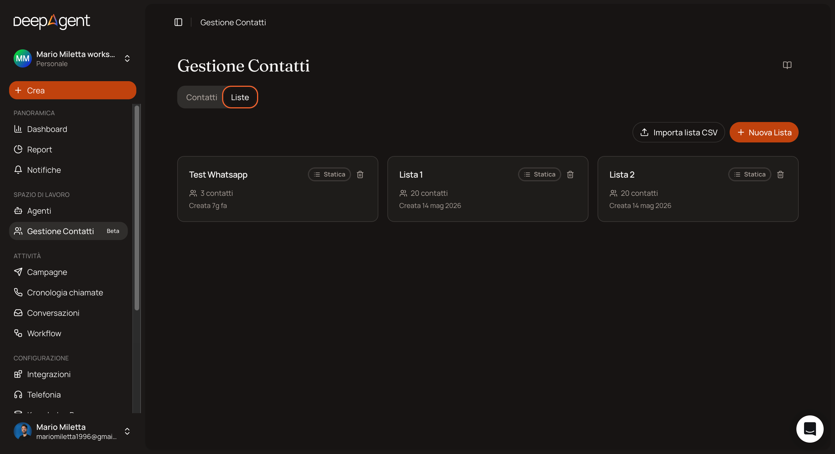This screenshot has height=454, width=835.
Task: Create a new list with Nuova Lista
Action: pyautogui.click(x=764, y=132)
